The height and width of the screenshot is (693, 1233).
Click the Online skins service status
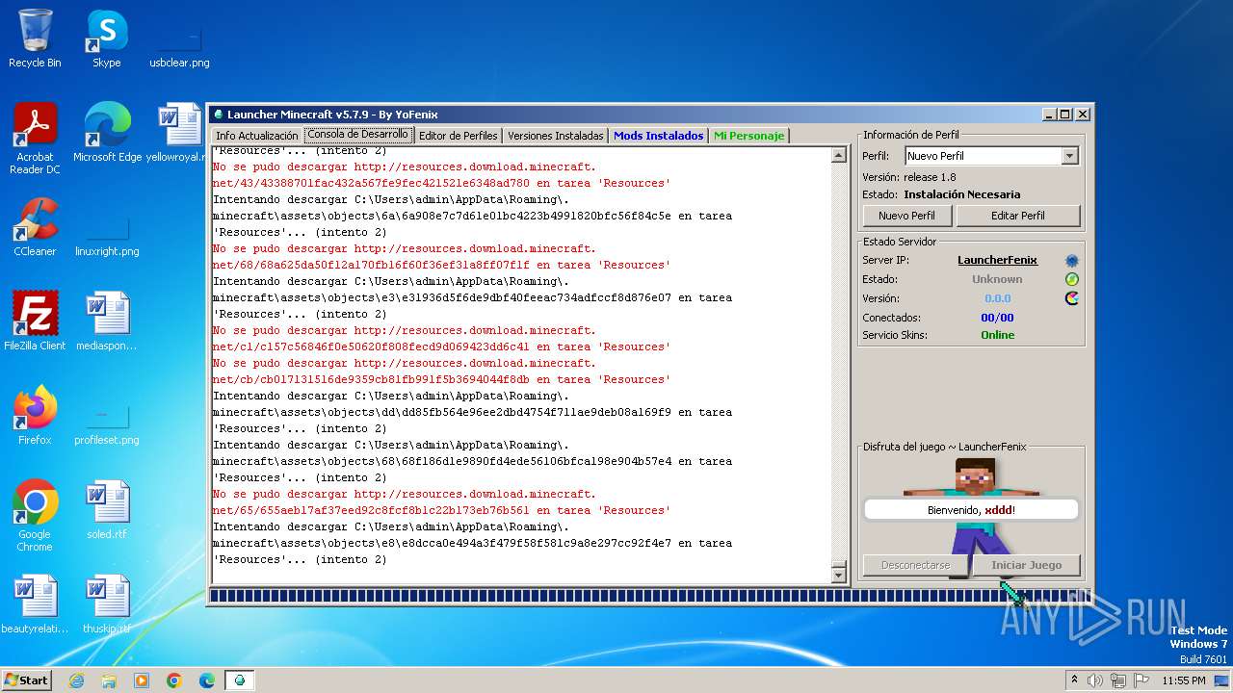[997, 335]
